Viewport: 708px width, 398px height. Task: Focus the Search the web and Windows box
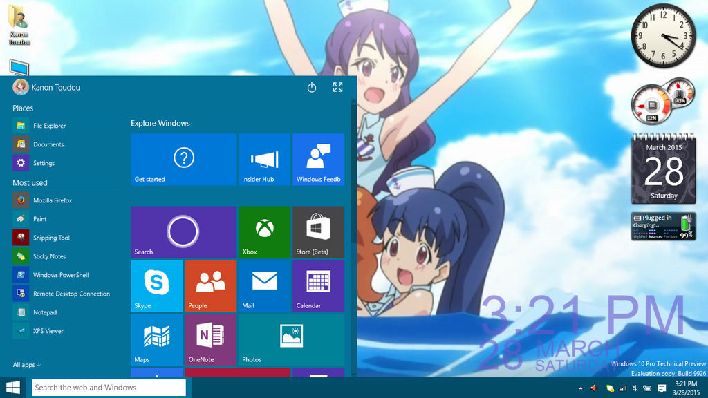coord(109,388)
